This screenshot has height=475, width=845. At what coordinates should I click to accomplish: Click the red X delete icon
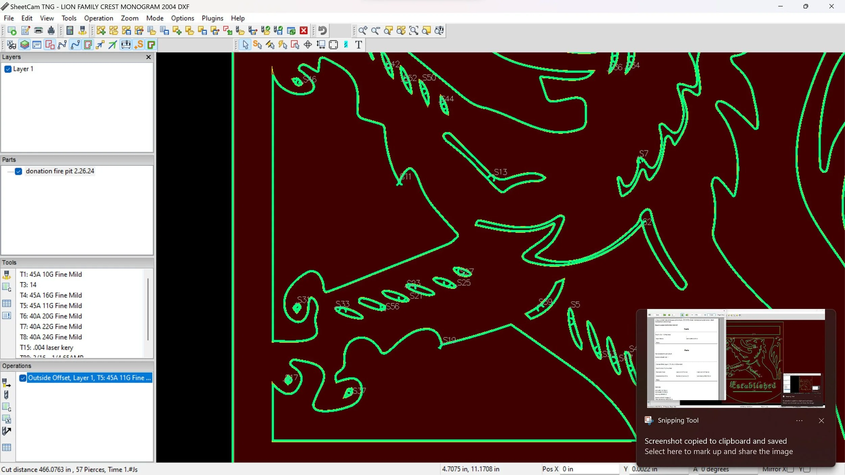304,31
